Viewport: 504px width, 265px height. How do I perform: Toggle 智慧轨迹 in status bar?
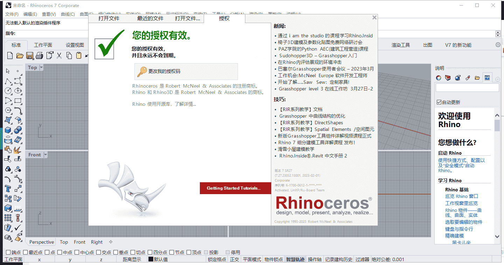tap(295, 259)
